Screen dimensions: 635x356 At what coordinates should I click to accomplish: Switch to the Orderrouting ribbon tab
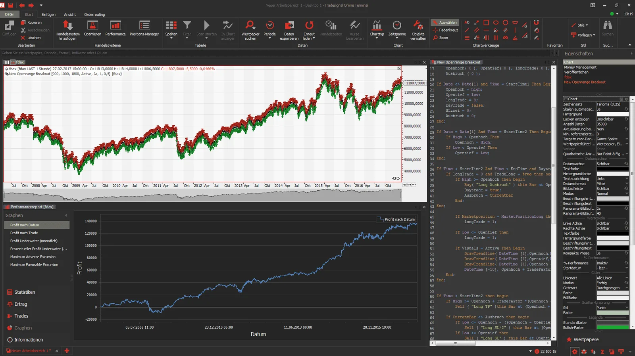(94, 15)
